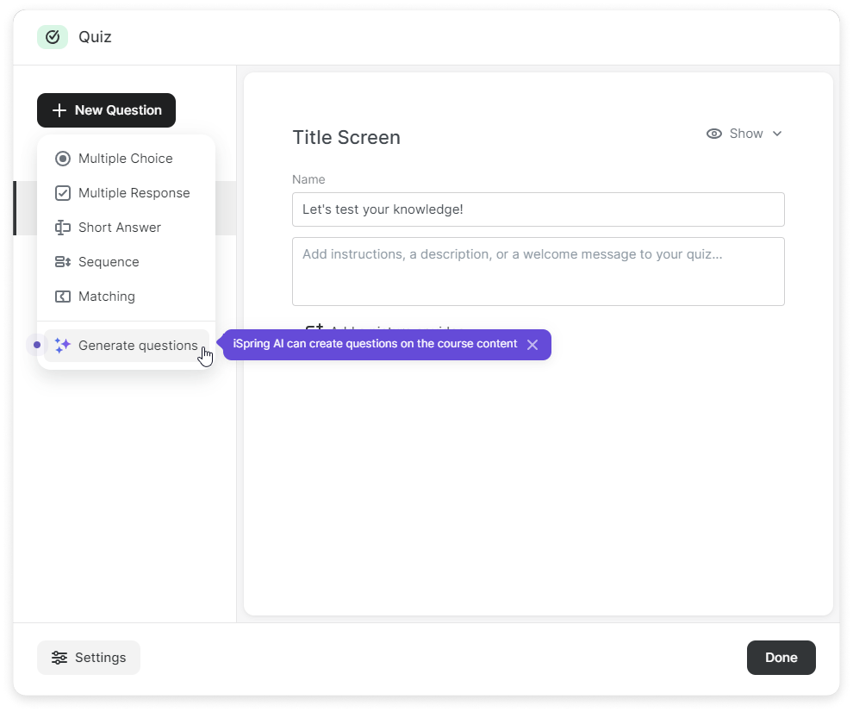
Task: Click the AI sparkle Generate questions icon
Action: tap(62, 346)
